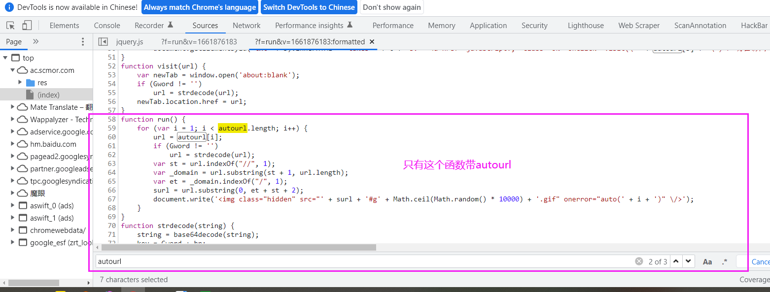This screenshot has width=770, height=292.
Task: Switch to the Network tab
Action: click(246, 26)
